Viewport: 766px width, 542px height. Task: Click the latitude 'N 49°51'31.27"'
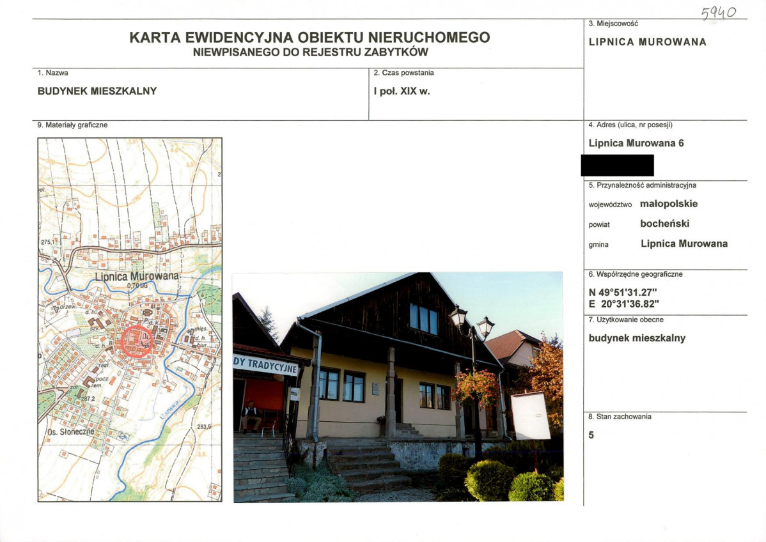tap(622, 293)
